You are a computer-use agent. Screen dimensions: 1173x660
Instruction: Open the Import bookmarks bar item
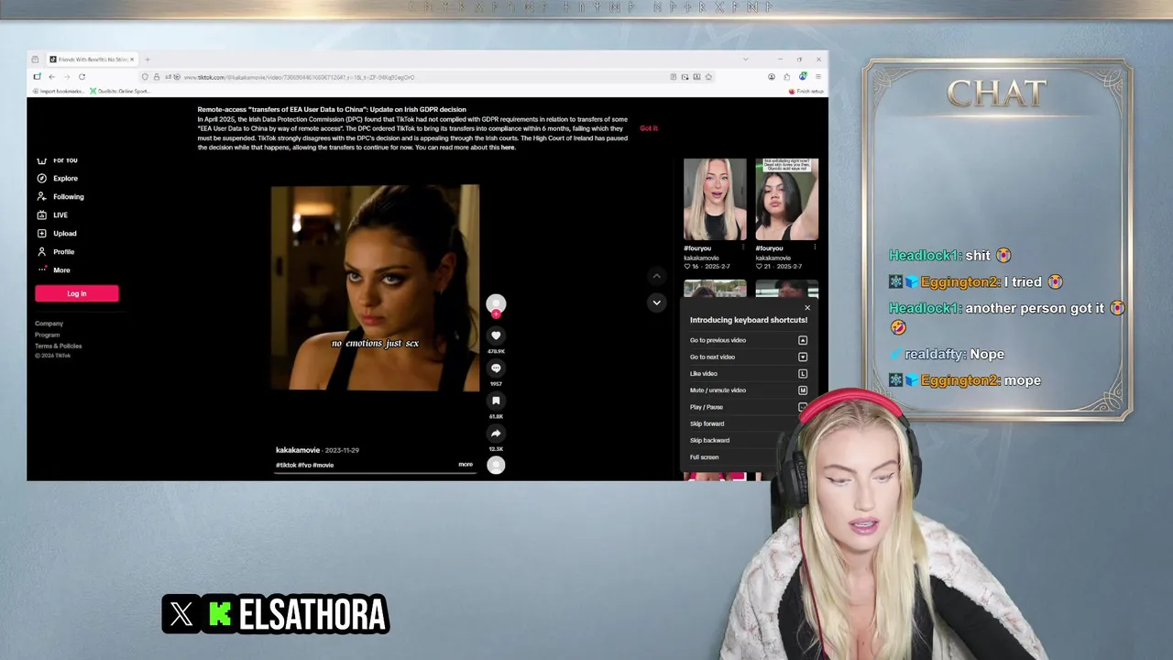59,91
